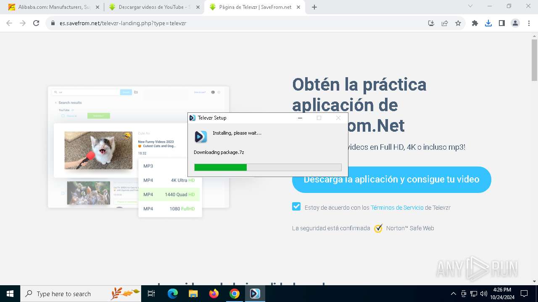Image resolution: width=538 pixels, height=302 pixels.
Task: Click Descarga la aplicación y consigue tu video
Action: tap(391, 180)
